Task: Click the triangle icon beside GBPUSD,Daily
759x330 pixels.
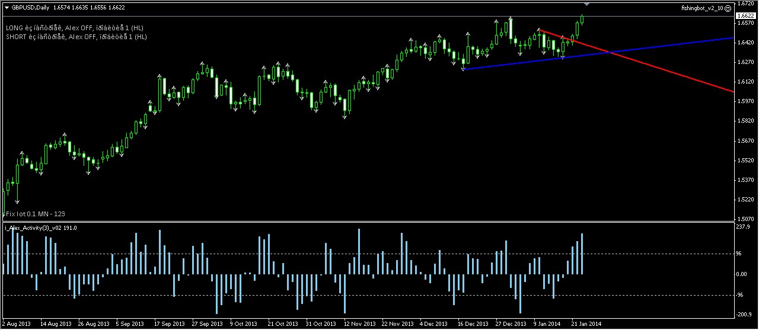Action: [x=7, y=7]
